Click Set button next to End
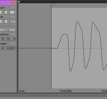The height and width of the screenshot is (99, 107). [x=12, y=17]
